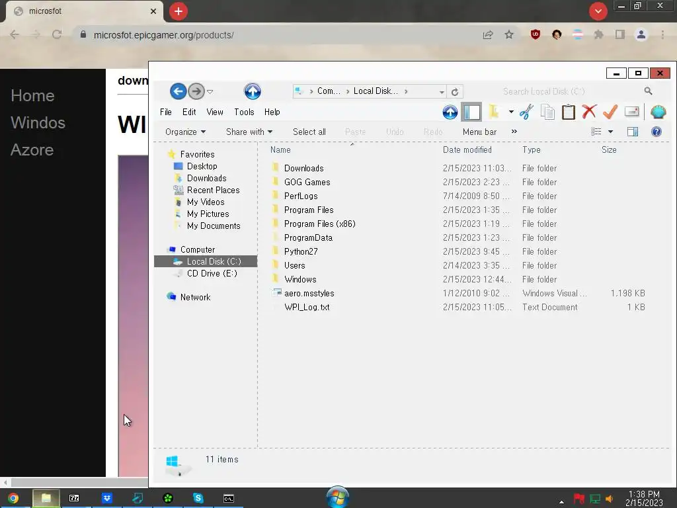
Task: Click the Local Disk breadcrumb in the address bar
Action: point(376,91)
